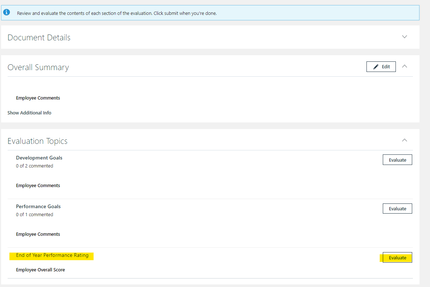
Task: Evaluate the Development Goals topic
Action: 397,160
